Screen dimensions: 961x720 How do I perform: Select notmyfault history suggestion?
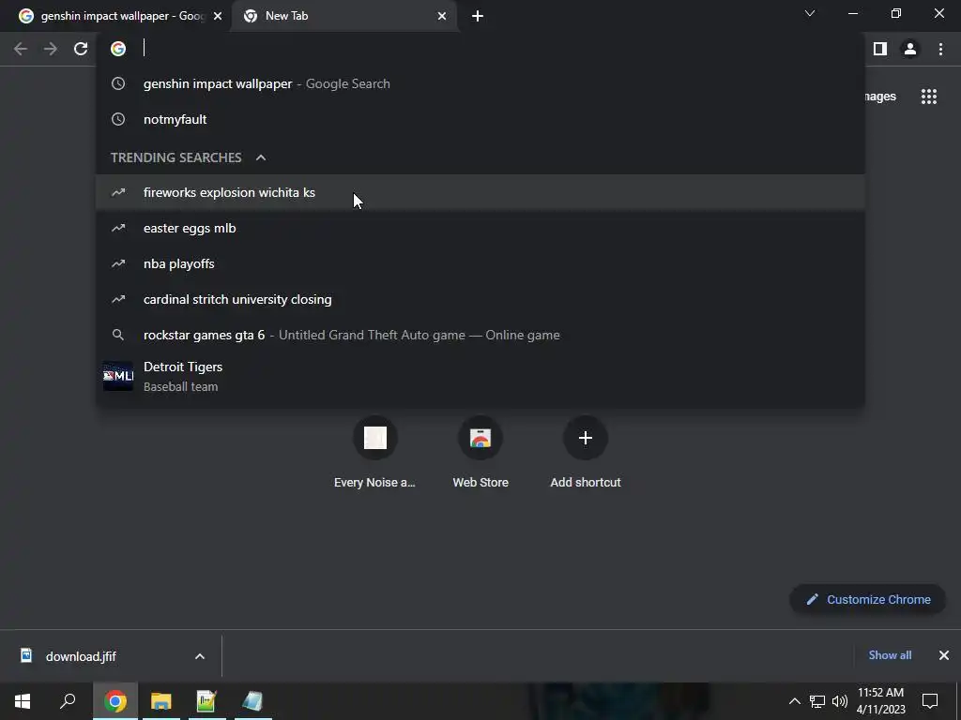pyautogui.click(x=480, y=119)
